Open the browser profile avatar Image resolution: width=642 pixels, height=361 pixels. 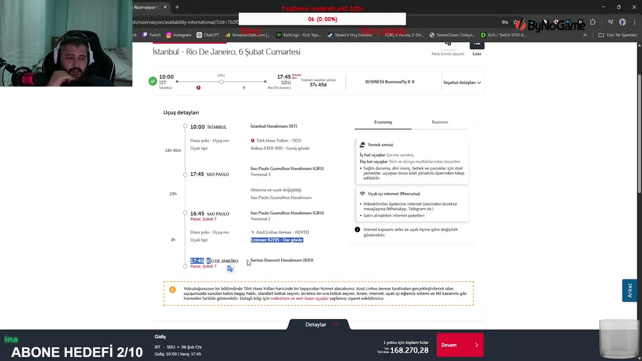[x=622, y=22]
